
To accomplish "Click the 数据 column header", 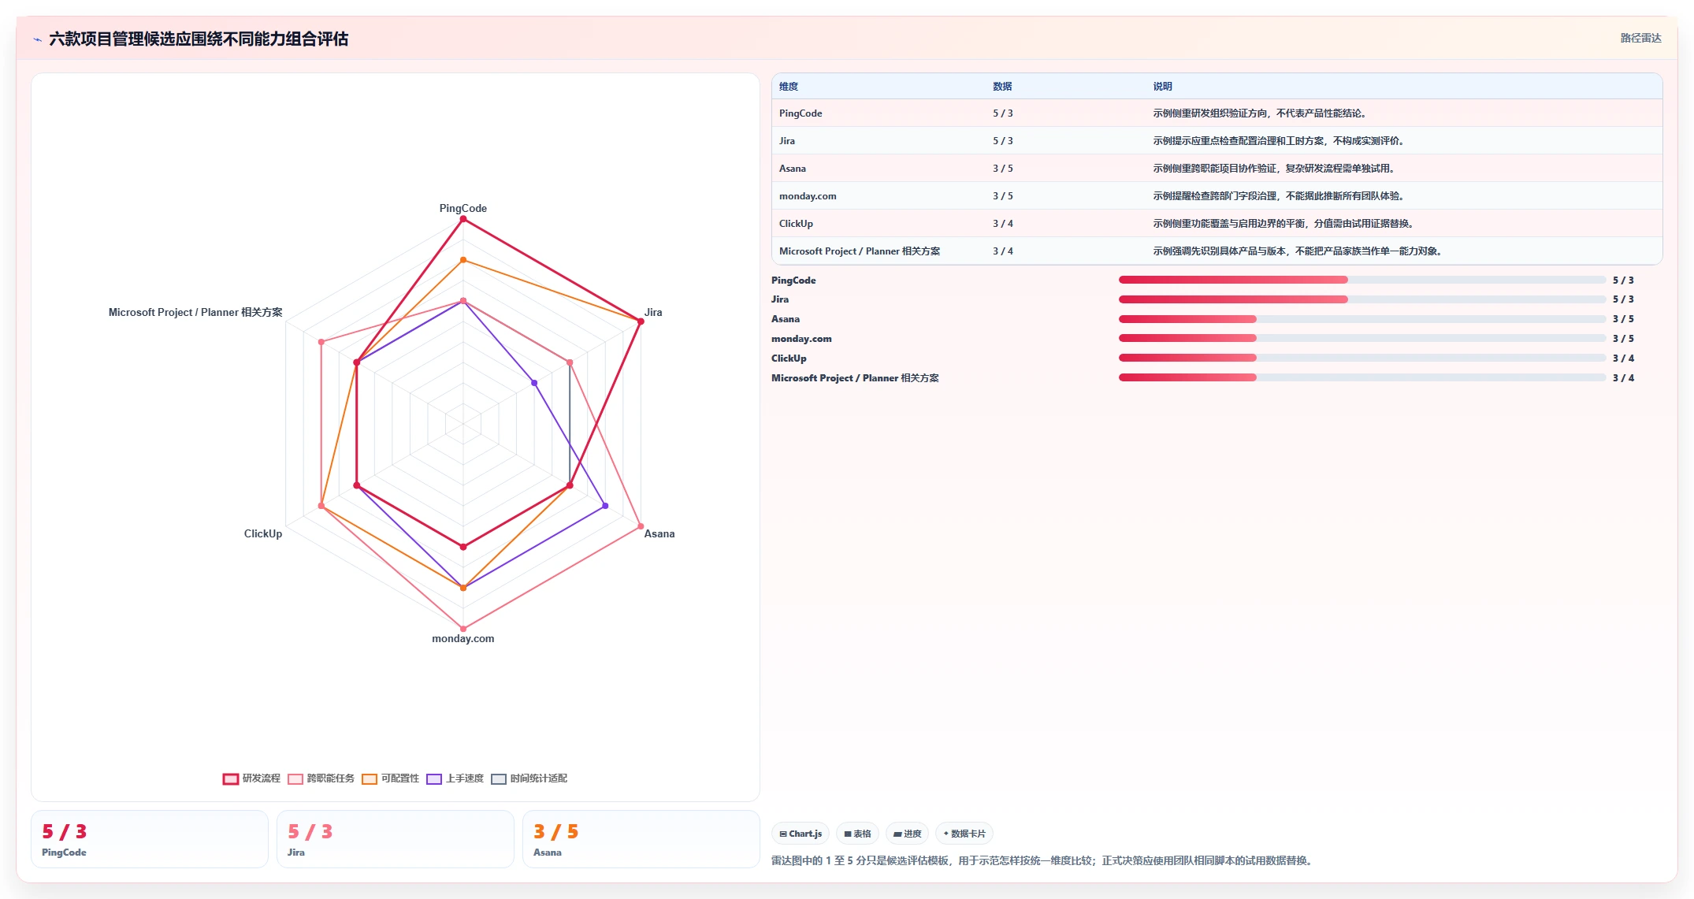I will tap(1002, 87).
